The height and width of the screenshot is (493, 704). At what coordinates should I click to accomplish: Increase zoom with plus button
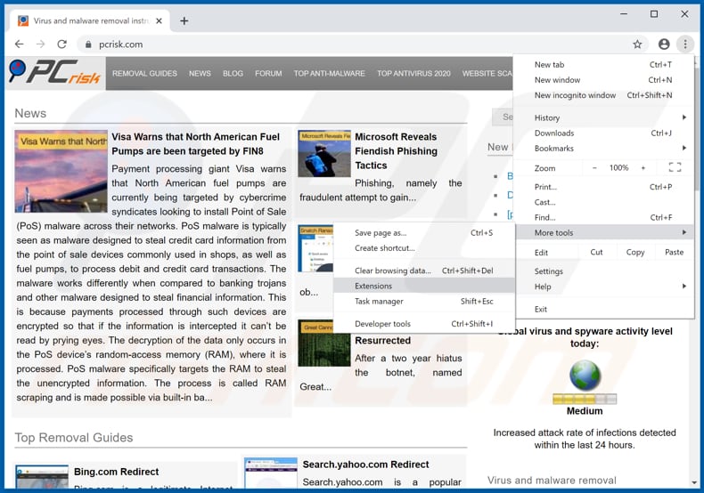tap(643, 167)
